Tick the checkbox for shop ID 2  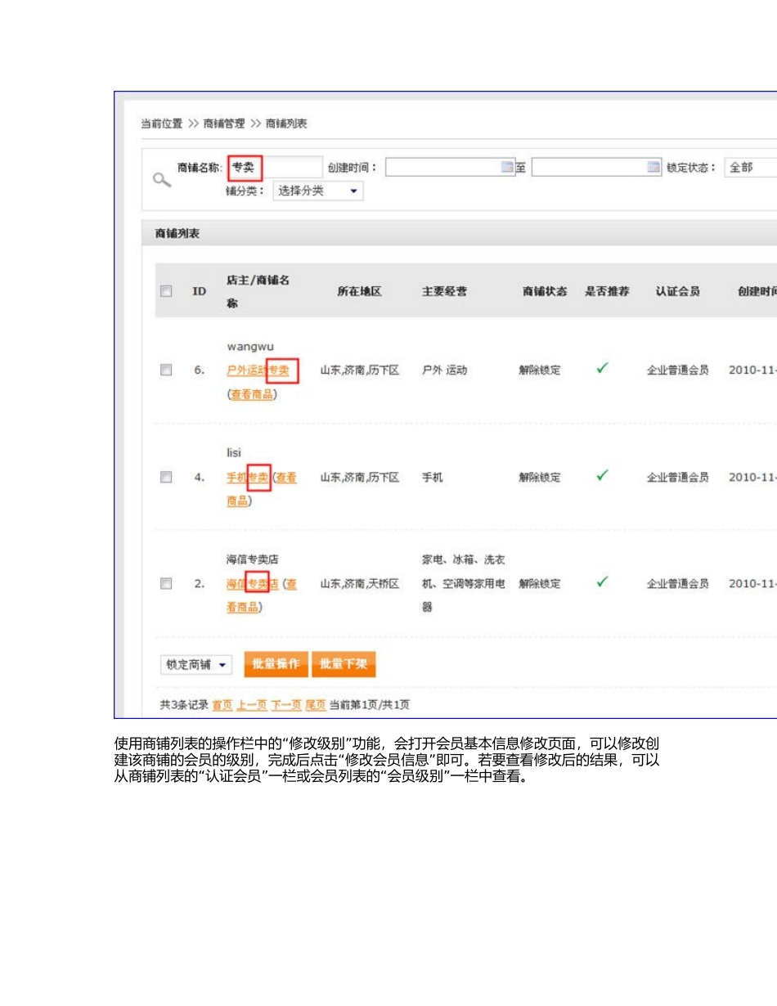click(x=166, y=583)
